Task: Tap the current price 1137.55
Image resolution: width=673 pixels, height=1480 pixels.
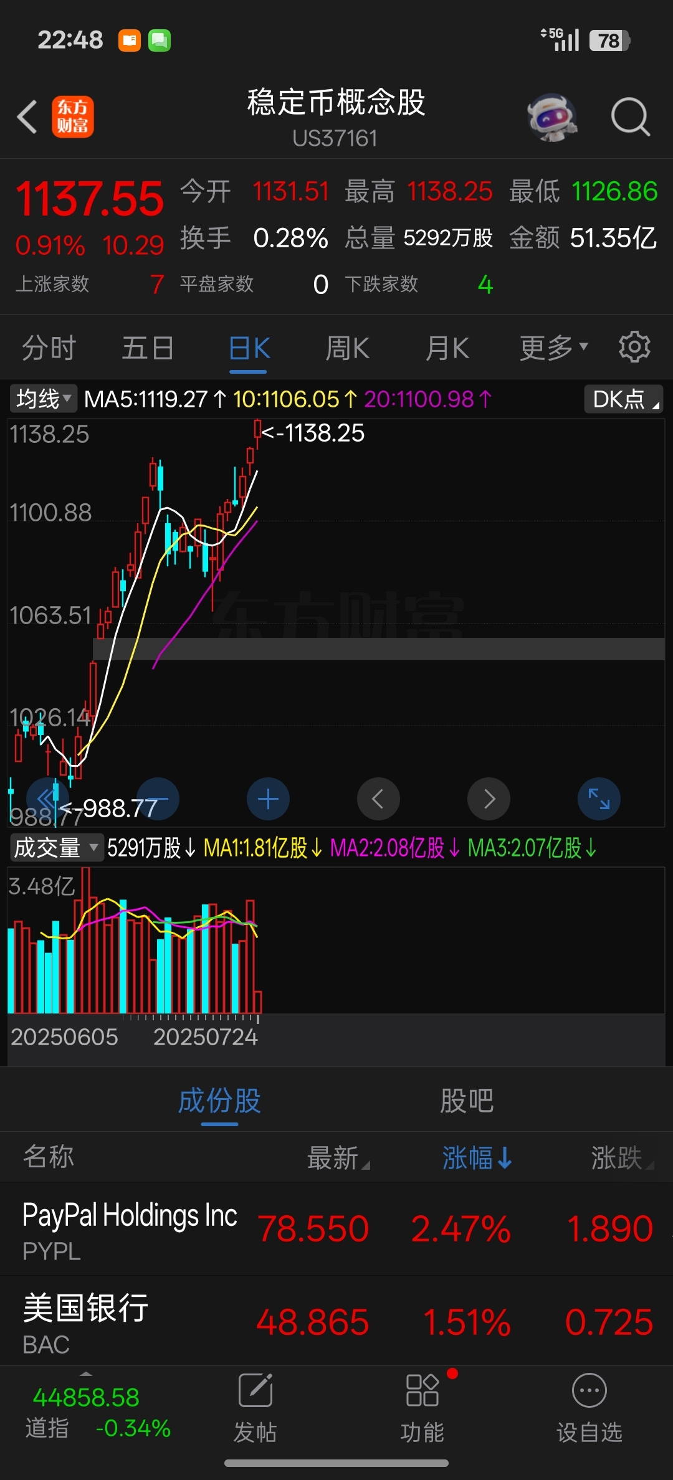Action: coord(90,199)
